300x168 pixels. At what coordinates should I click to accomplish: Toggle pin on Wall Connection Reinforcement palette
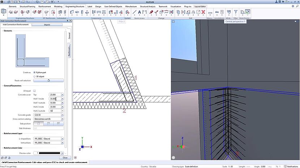point(67,21)
